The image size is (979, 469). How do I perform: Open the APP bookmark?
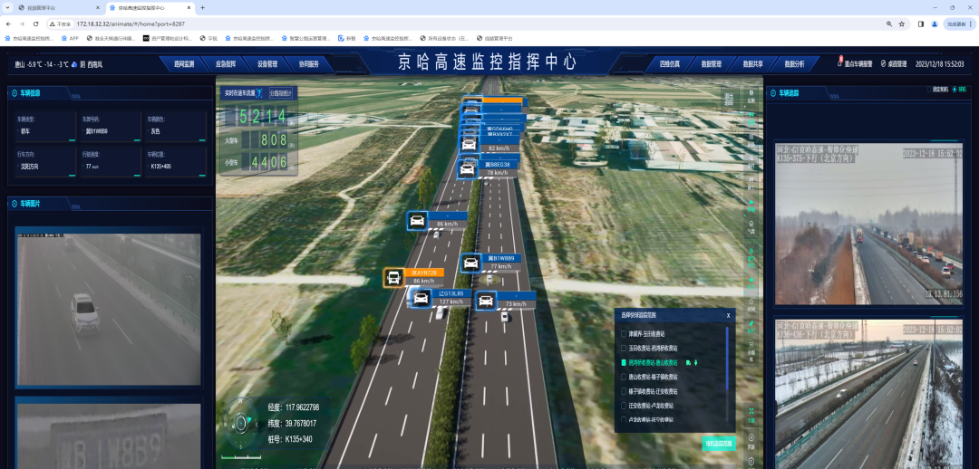coord(71,38)
